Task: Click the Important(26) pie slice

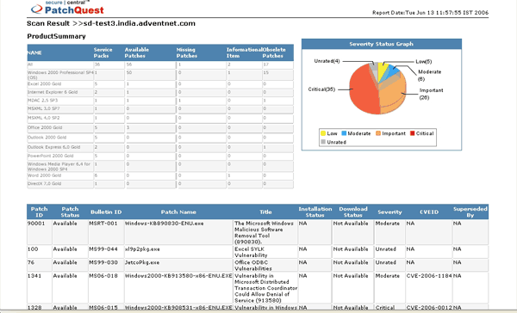Action: [392, 95]
